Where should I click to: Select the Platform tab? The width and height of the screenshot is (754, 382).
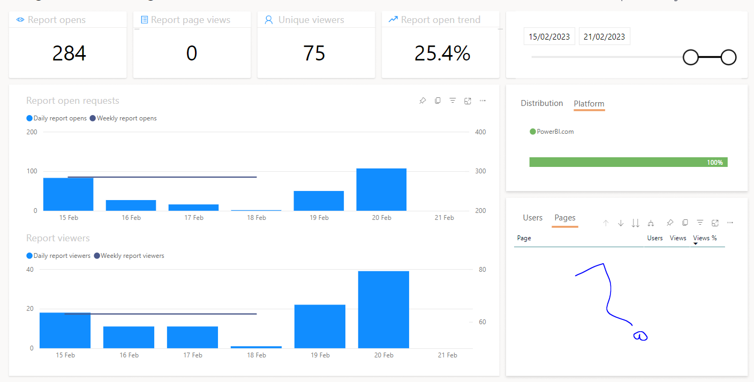tap(589, 104)
